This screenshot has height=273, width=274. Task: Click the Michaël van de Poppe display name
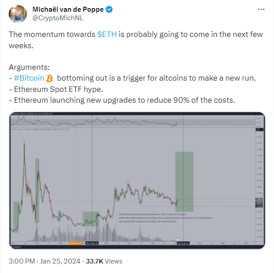pos(68,9)
